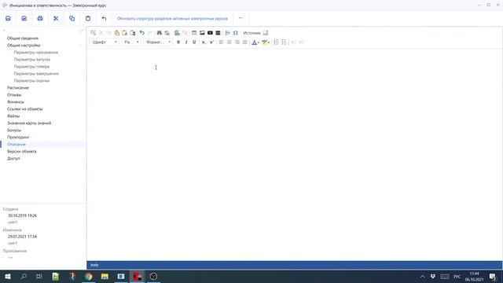Open the text color picker
The image size is (503, 283).
pyautogui.click(x=255, y=42)
